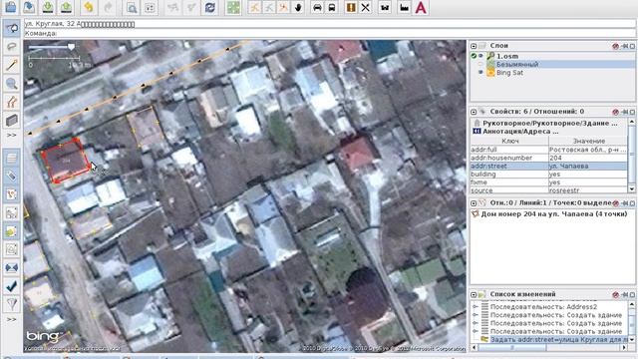Collapse the Слои layers panel
Screen dimensions: 638x359
[x=474, y=46]
